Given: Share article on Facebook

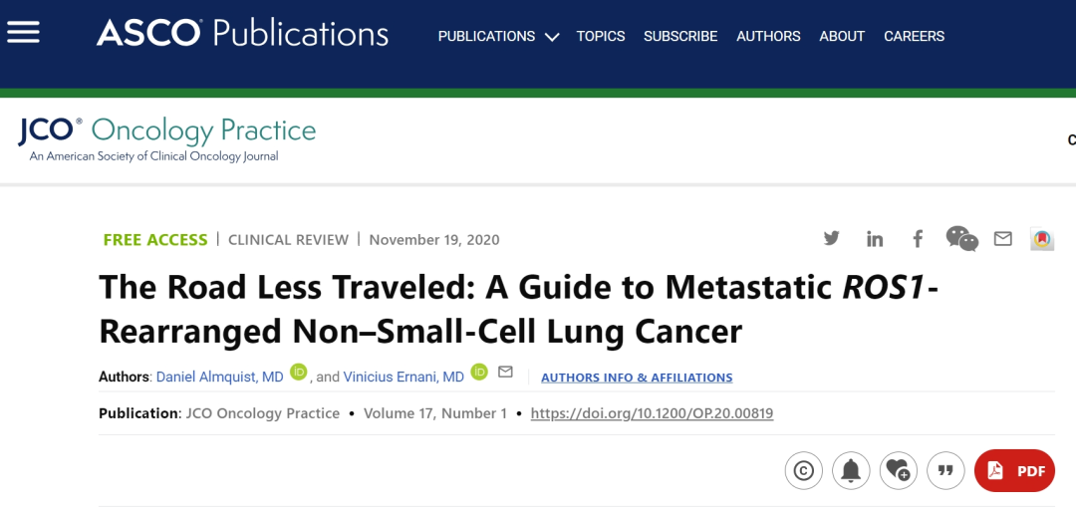Looking at the screenshot, I should click(918, 239).
